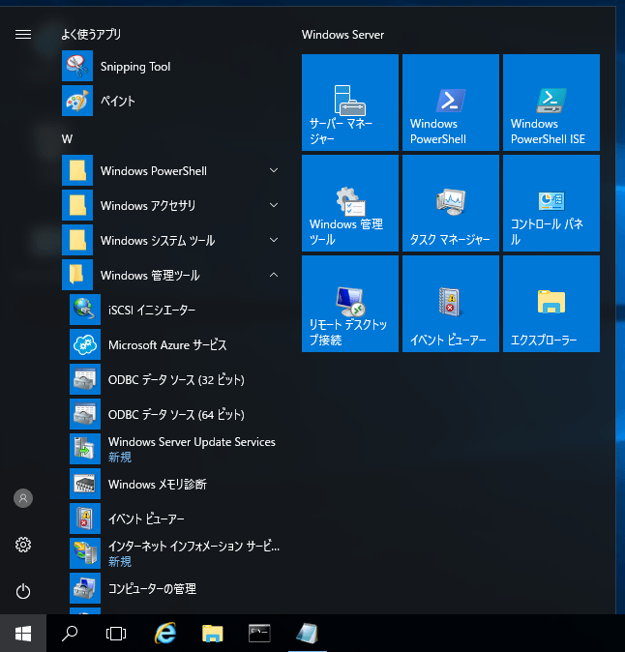Open the イベント ビューアー tile
Viewport: 625px width, 652px height.
(x=451, y=304)
